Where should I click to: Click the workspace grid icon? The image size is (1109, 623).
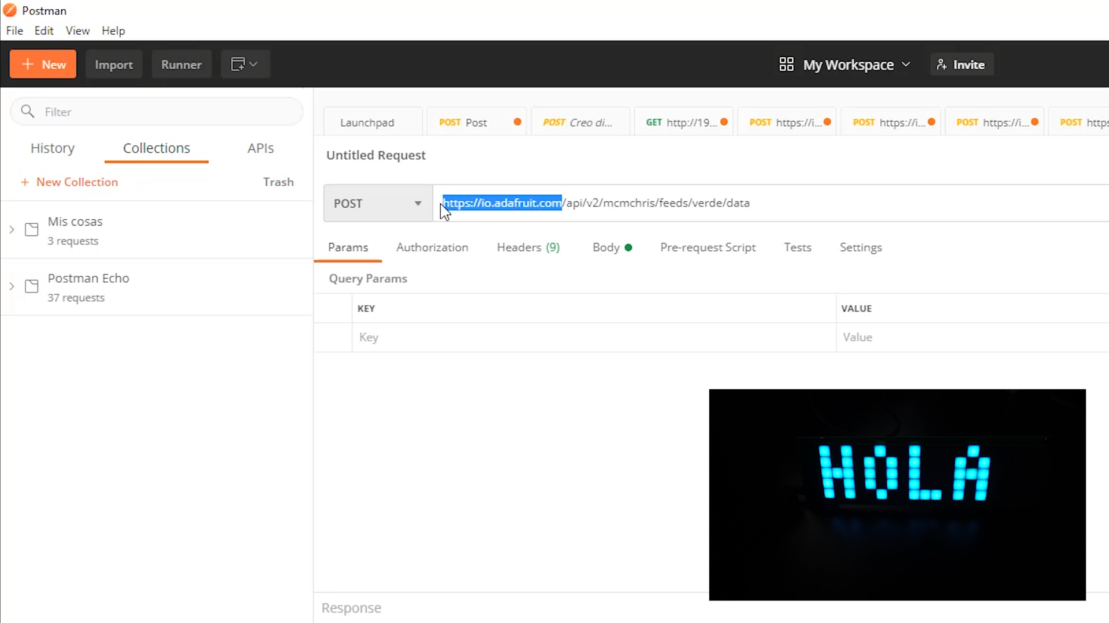click(x=786, y=64)
